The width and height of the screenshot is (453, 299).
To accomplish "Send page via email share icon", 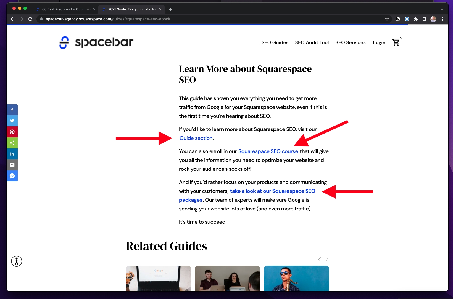I will pos(12,165).
